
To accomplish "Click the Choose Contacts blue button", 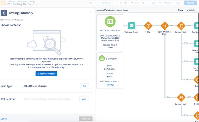I will pos(46,74).
